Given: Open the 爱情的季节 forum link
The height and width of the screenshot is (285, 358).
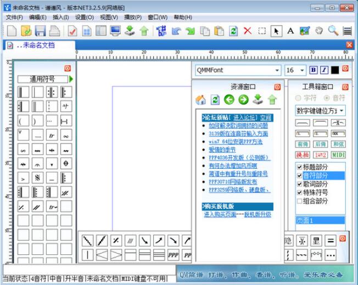Looking at the screenshot, I should click(222, 150).
